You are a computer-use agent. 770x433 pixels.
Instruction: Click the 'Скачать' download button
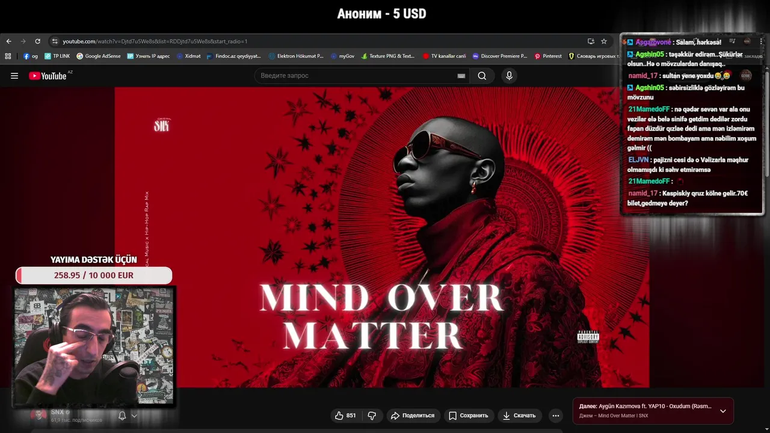coord(519,416)
